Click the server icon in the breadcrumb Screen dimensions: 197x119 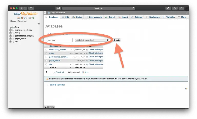pos(49,13)
